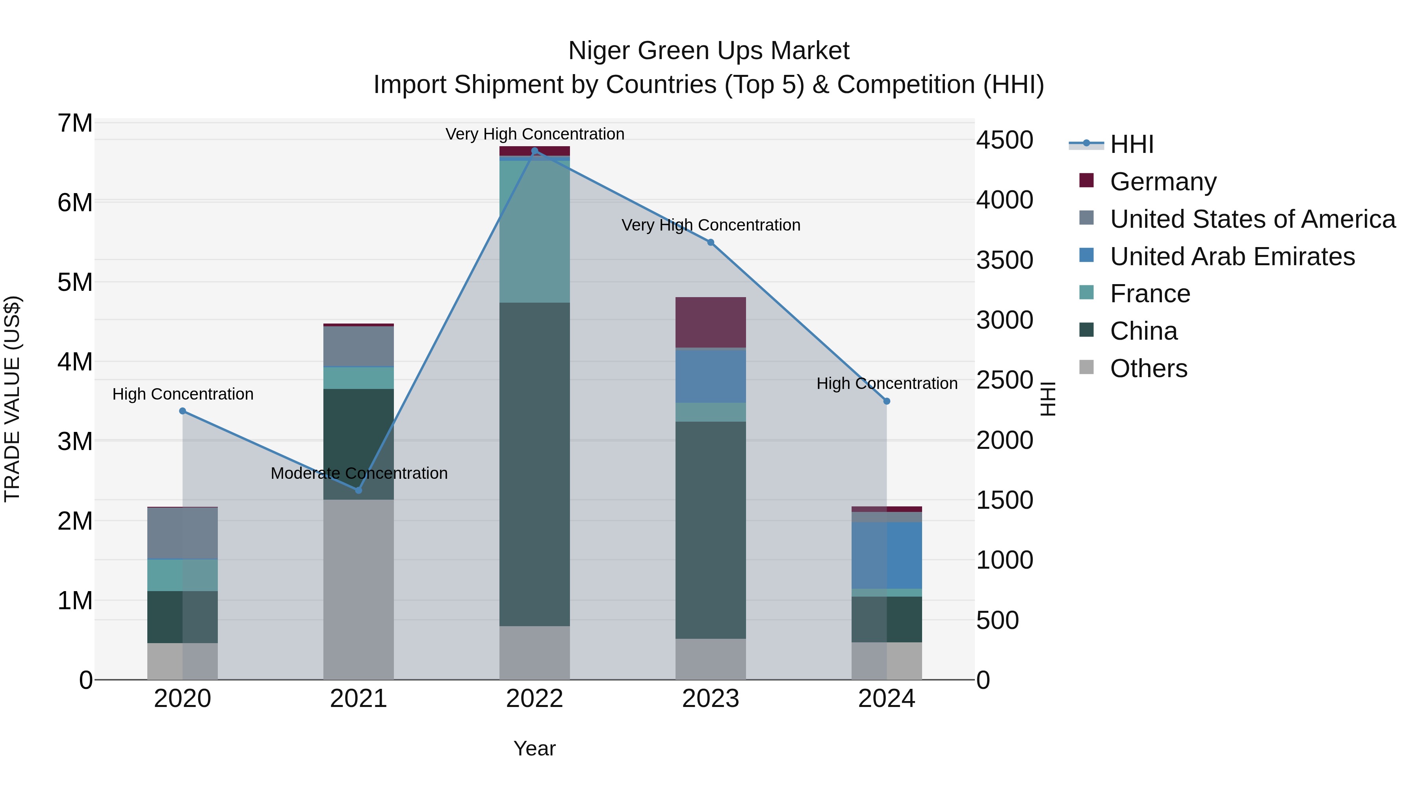Click the 2020 Others bar segment
Viewport: 1418px width, 798px height.
[x=183, y=661]
